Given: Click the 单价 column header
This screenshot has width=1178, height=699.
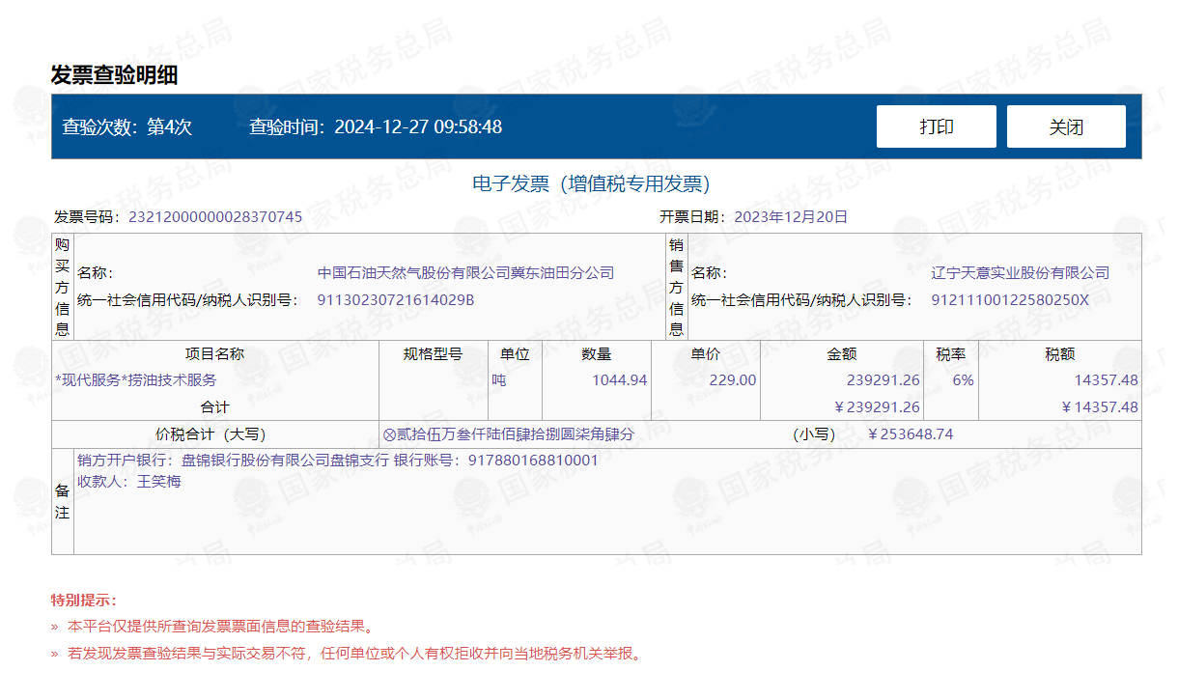Looking at the screenshot, I should coord(705,353).
